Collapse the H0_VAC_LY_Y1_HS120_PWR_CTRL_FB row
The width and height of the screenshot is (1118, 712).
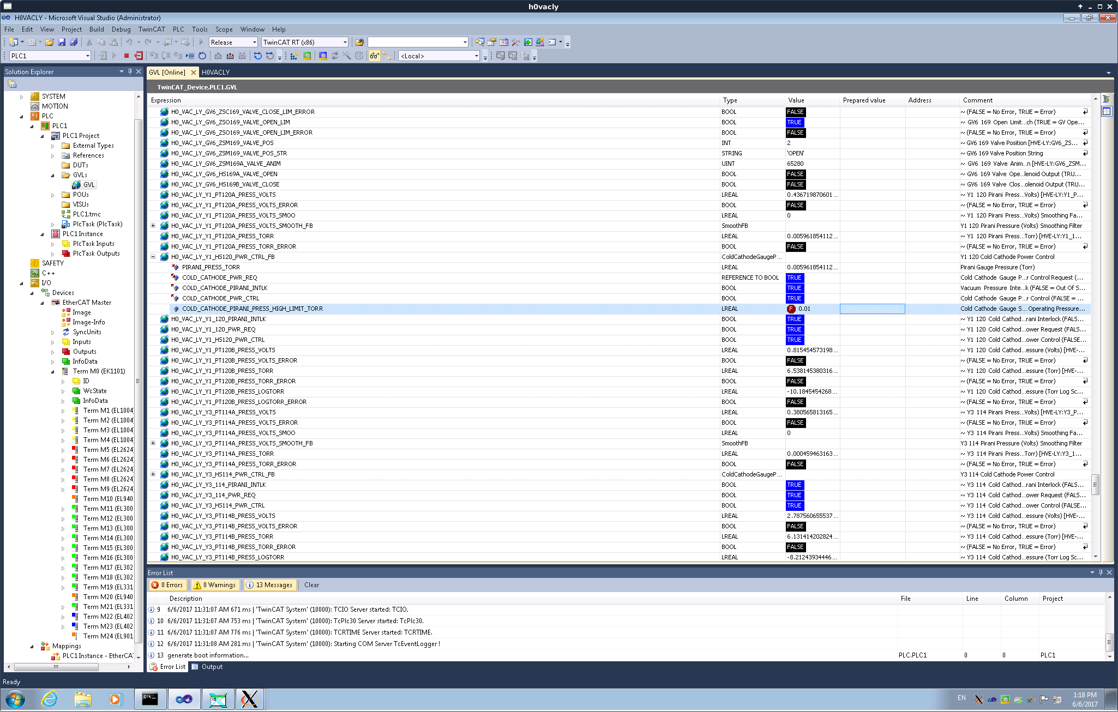153,257
